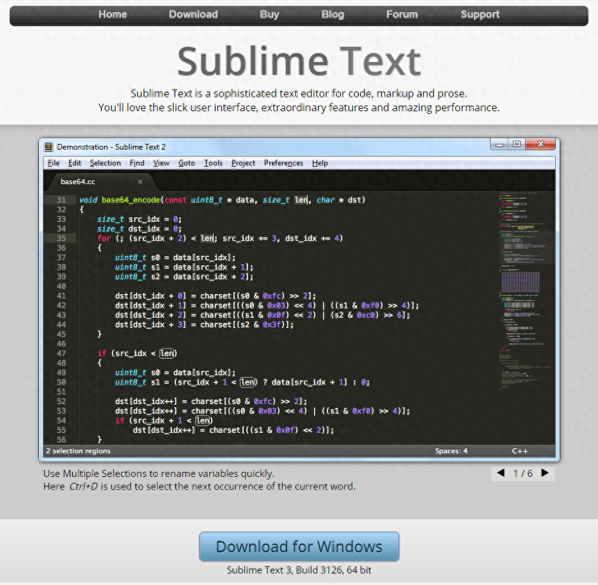Advance to the next demonstration slide arrow
Screen dimensions: 598x585
[545, 473]
